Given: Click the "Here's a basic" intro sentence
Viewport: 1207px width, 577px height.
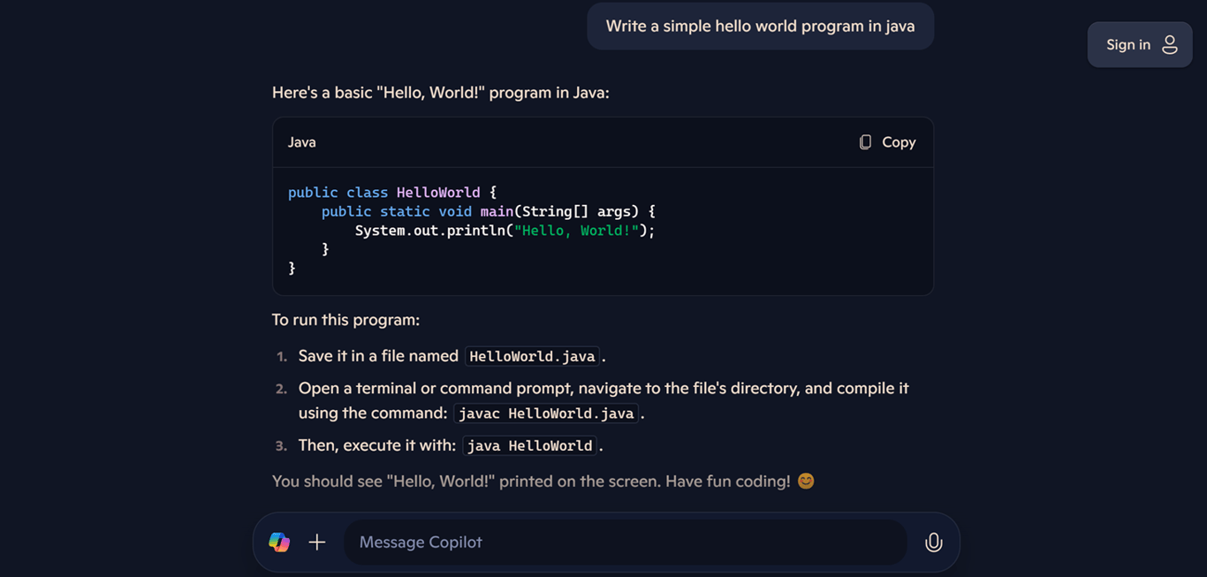Looking at the screenshot, I should coord(440,93).
